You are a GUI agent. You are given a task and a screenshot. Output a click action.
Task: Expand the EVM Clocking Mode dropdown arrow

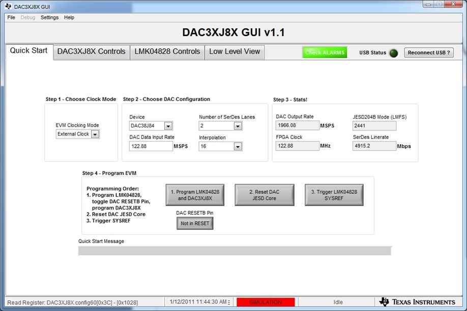point(95,134)
